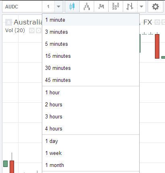Viewport: 165px width, 173px height.
Task: Open the interval dropdown arrow
Action: (58, 6)
